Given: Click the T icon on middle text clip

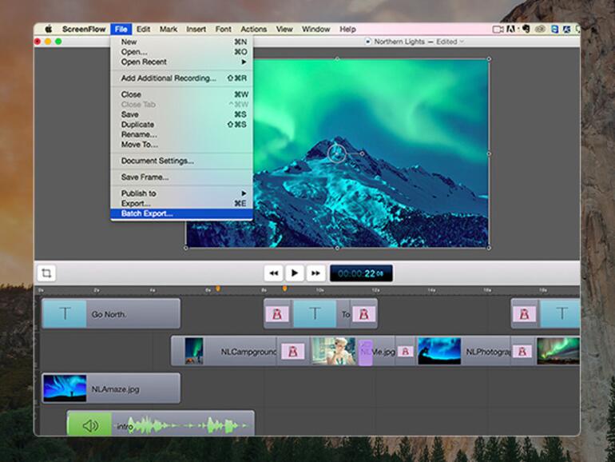Looking at the screenshot, I should pos(315,313).
